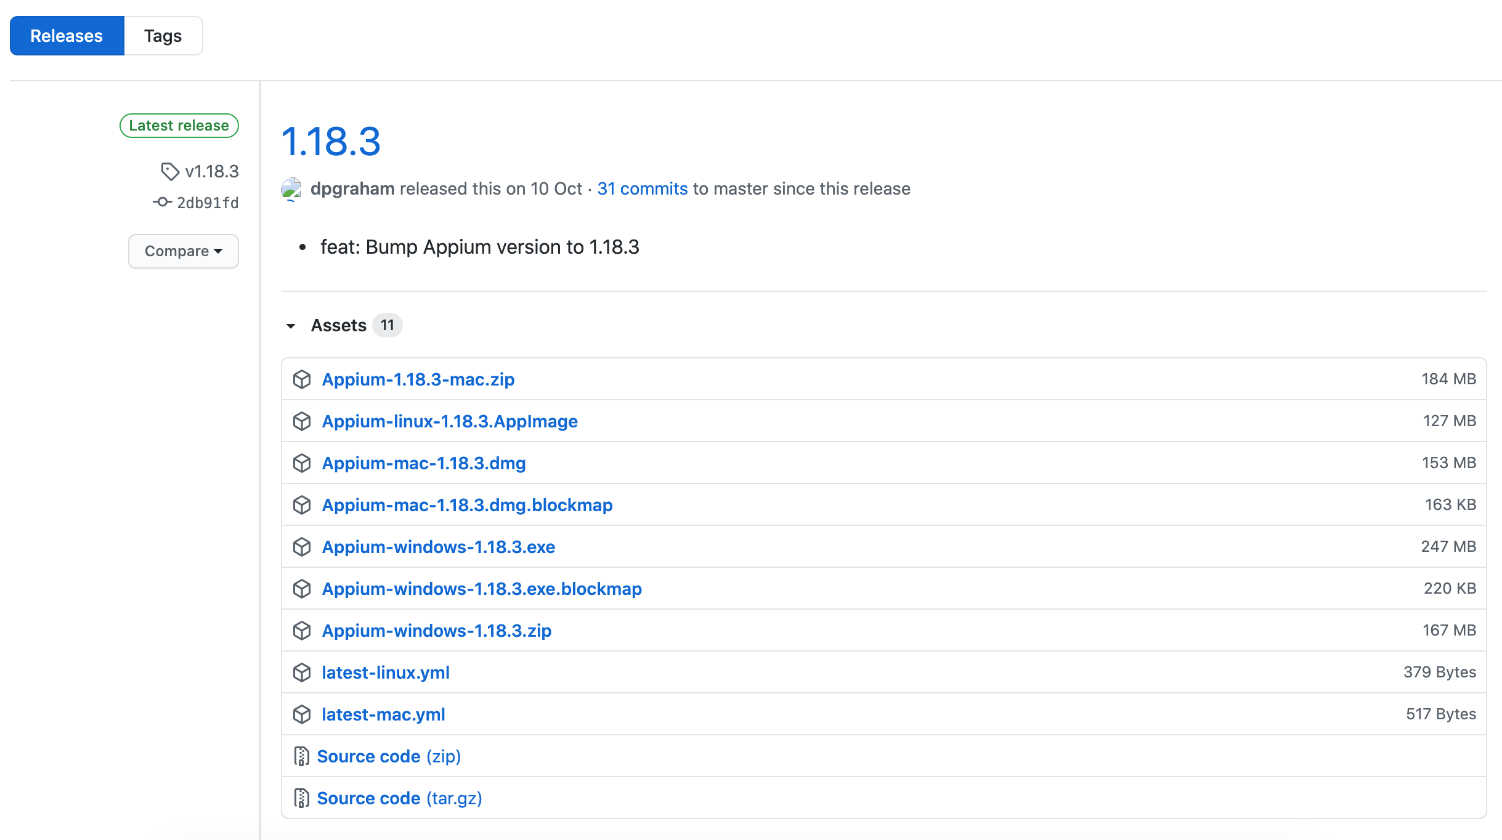Collapse the Assets section triangle
The height and width of the screenshot is (840, 1502).
[291, 326]
